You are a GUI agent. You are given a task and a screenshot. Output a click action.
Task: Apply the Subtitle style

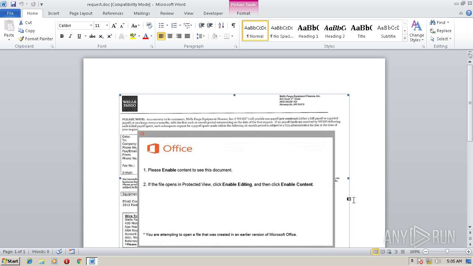388,31
